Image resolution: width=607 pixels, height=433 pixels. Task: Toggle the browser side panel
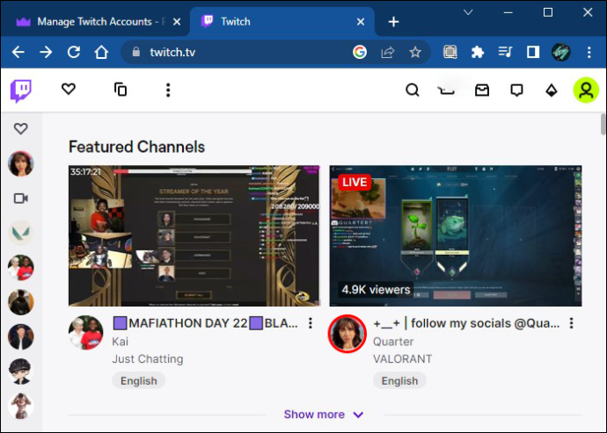click(533, 52)
